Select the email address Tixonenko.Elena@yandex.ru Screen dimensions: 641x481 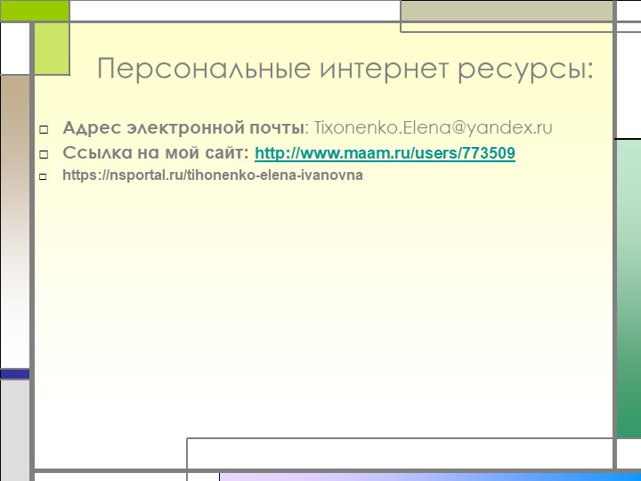coord(433,128)
